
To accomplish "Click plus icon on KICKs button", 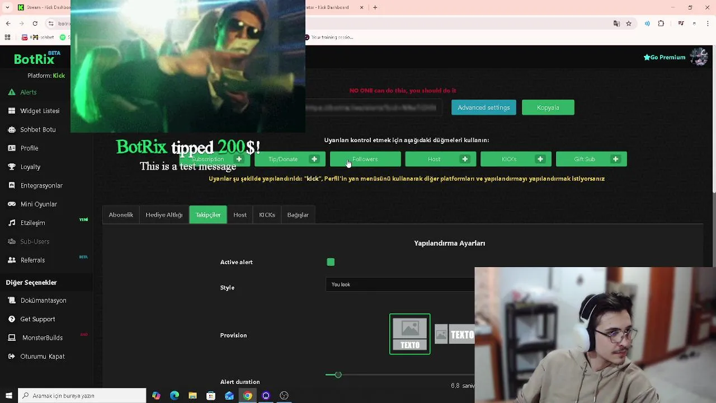I will tap(540, 159).
